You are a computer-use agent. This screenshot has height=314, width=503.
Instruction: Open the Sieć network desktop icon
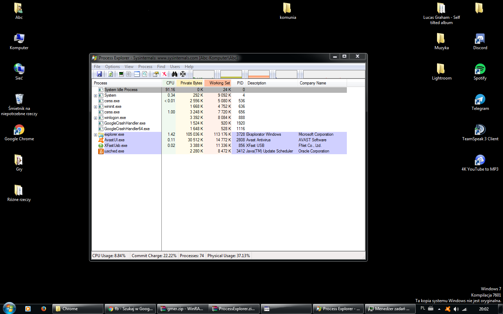point(19,72)
